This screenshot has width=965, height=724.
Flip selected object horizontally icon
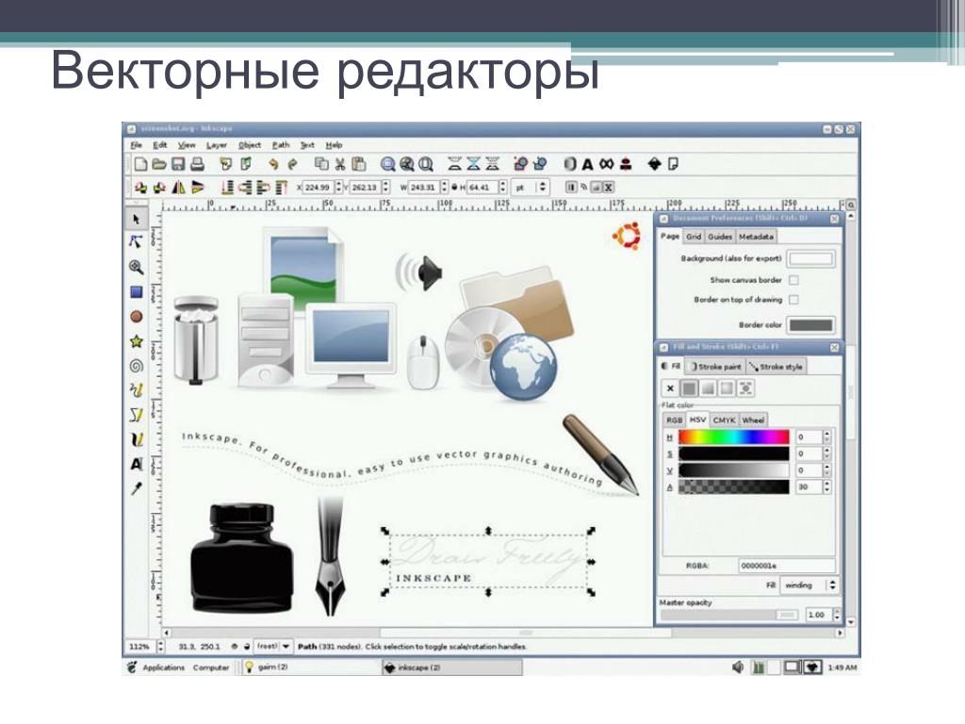pos(178,188)
